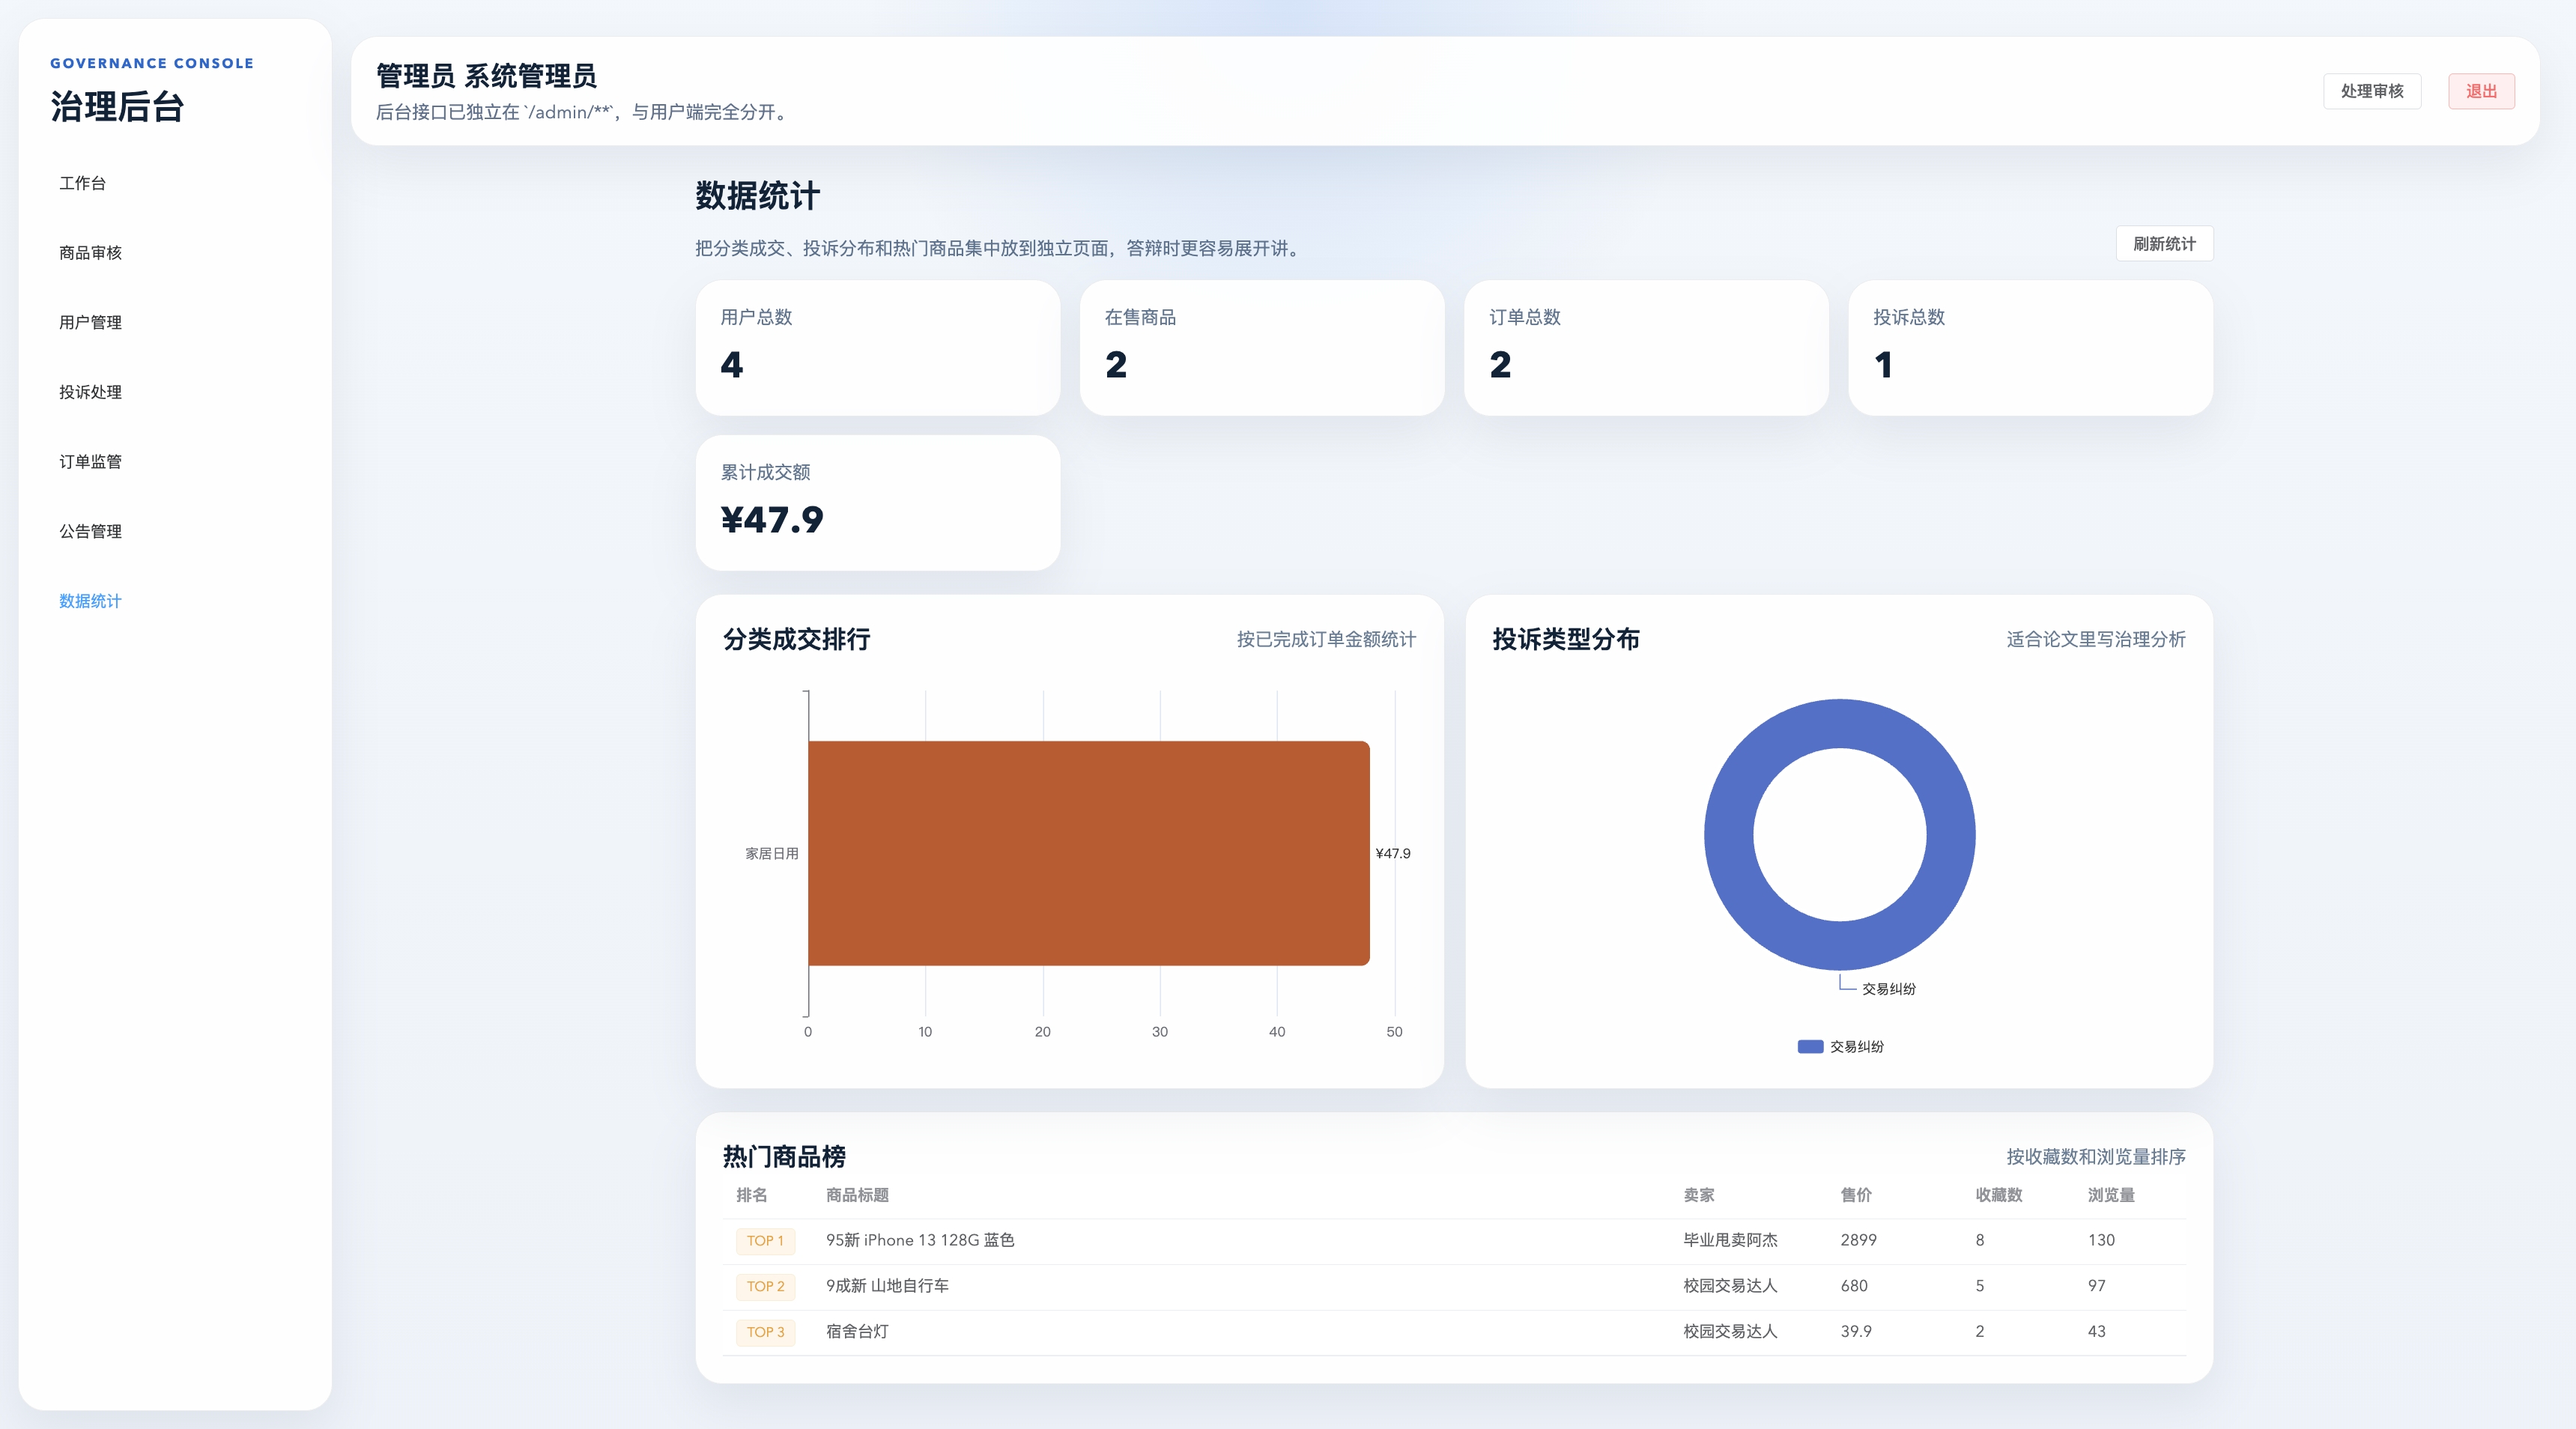Click the 家居日用 axis label
Image resolution: width=2576 pixels, height=1429 pixels.
771,853
